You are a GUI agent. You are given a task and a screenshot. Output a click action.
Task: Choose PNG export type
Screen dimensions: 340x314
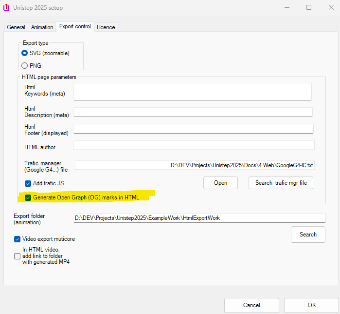25,65
